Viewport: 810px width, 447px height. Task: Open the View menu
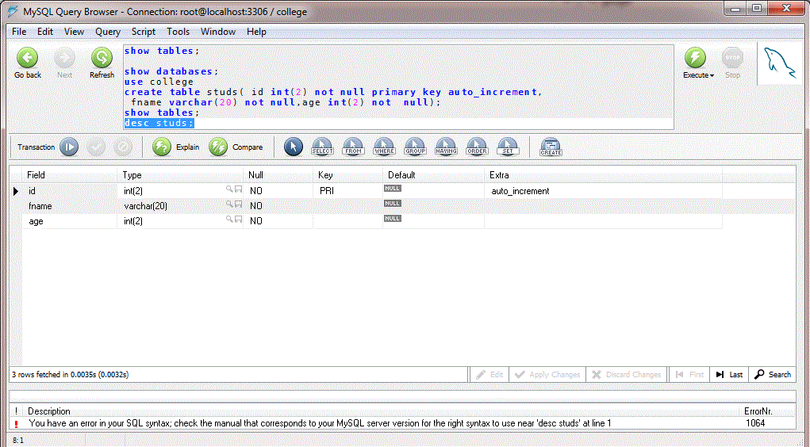(x=74, y=32)
